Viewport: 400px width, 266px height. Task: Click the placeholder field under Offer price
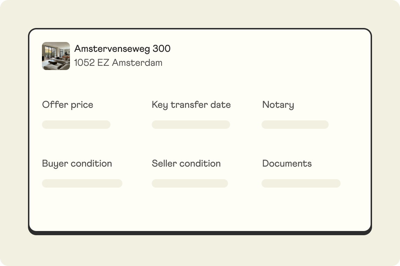tap(76, 125)
